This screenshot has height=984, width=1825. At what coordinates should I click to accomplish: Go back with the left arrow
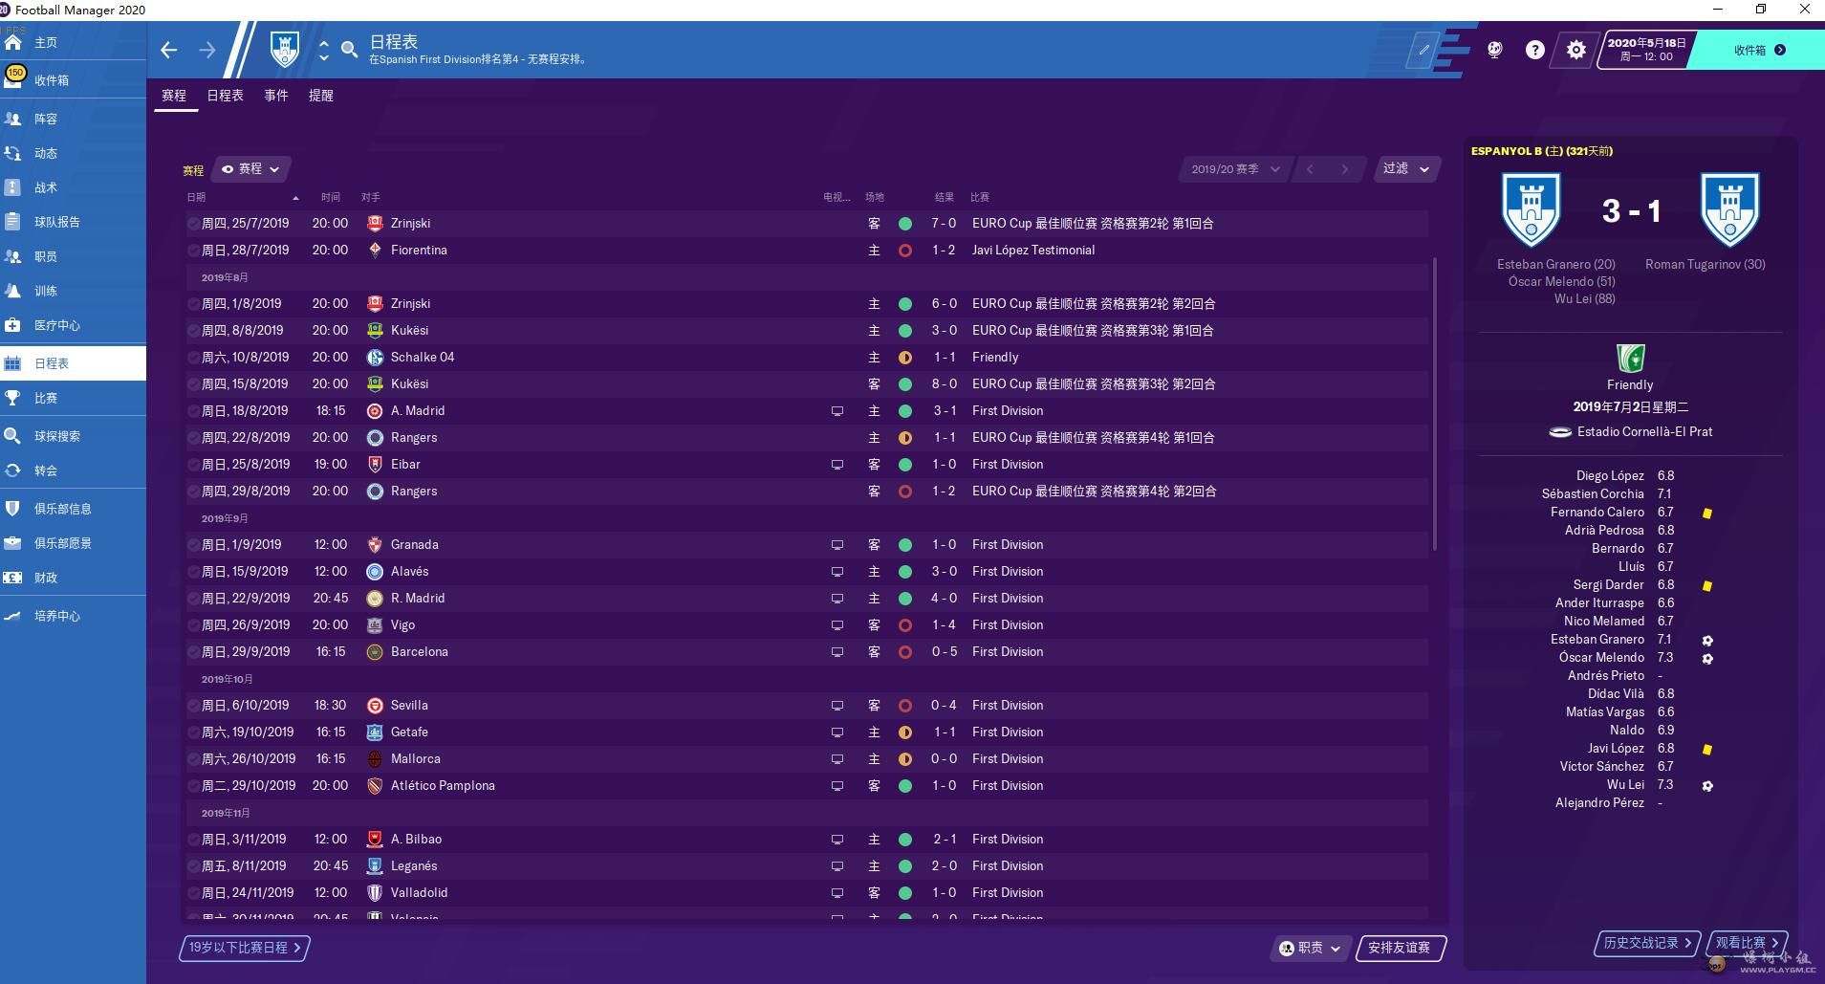[169, 50]
